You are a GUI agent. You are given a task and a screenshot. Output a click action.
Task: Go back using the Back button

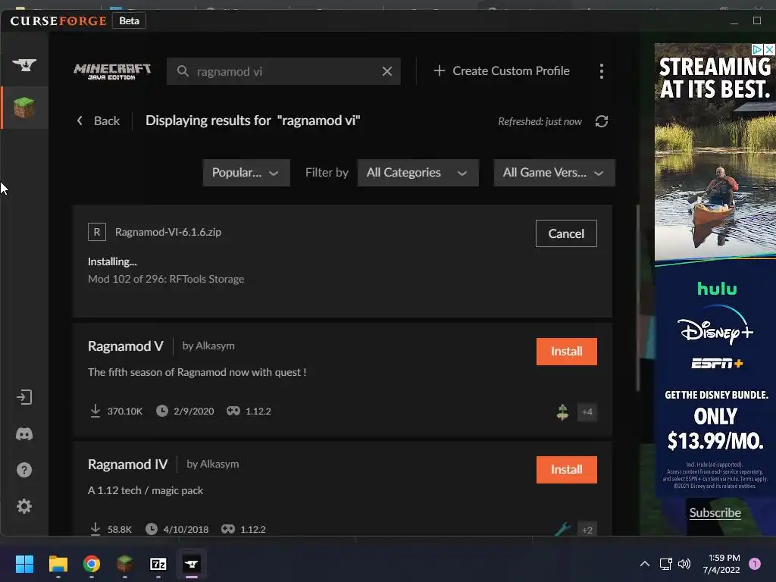(99, 120)
